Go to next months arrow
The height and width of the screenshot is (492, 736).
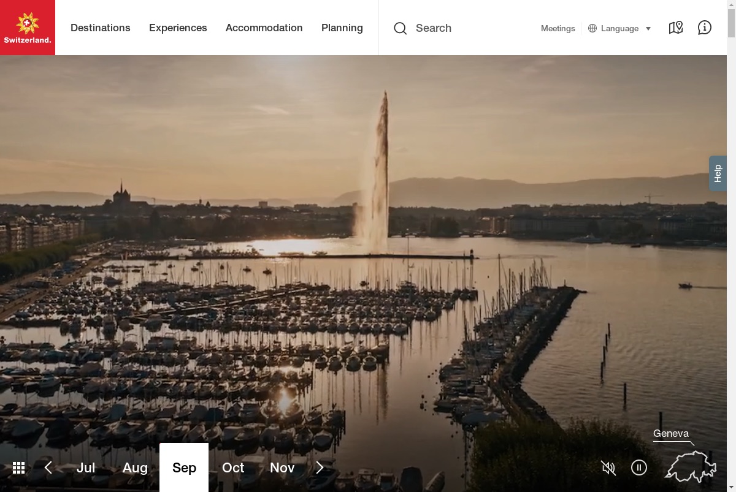(320, 468)
